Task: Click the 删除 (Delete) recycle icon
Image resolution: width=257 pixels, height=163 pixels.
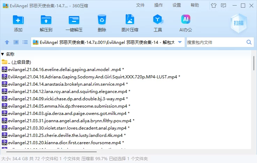Action: [102, 20]
